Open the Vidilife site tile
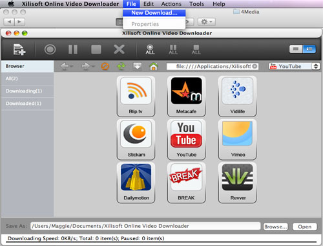This screenshot has height=246, width=323. point(237,96)
